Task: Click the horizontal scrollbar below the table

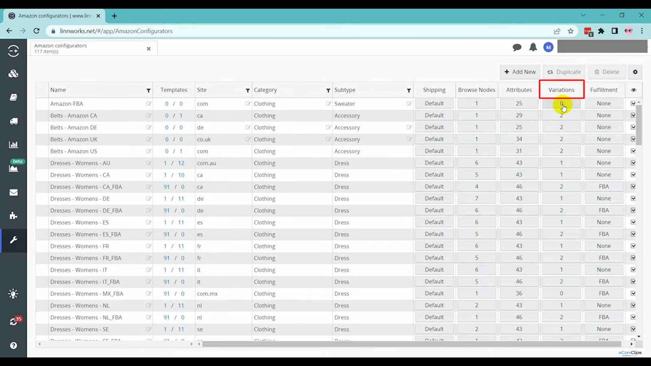Action: pyautogui.click(x=412, y=344)
